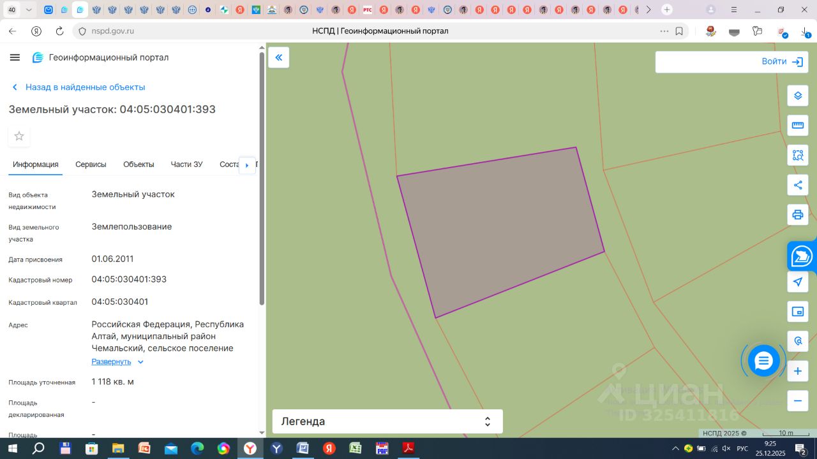The image size is (817, 459).
Task: Open the page options ellipsis in address bar
Action: [x=664, y=31]
